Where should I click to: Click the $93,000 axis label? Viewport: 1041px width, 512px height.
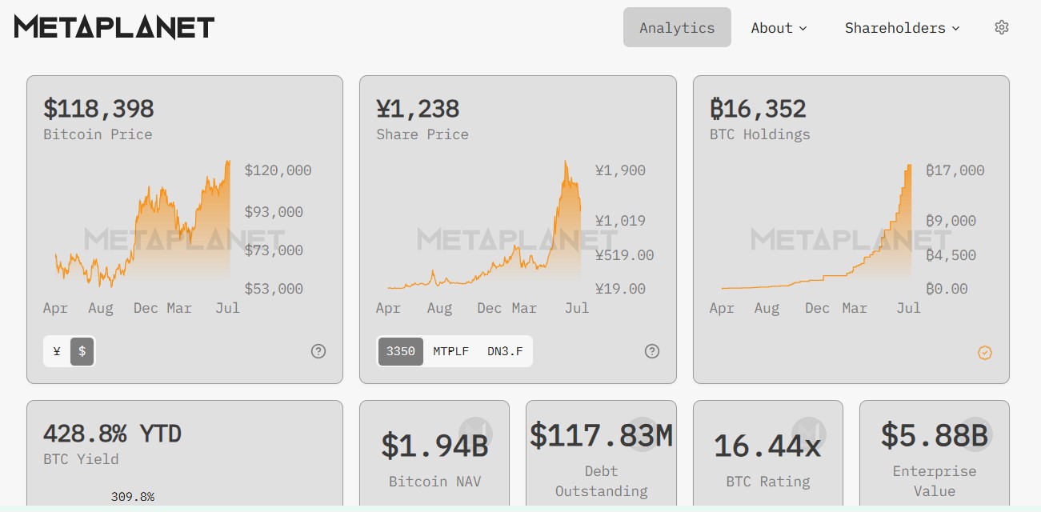tap(274, 212)
